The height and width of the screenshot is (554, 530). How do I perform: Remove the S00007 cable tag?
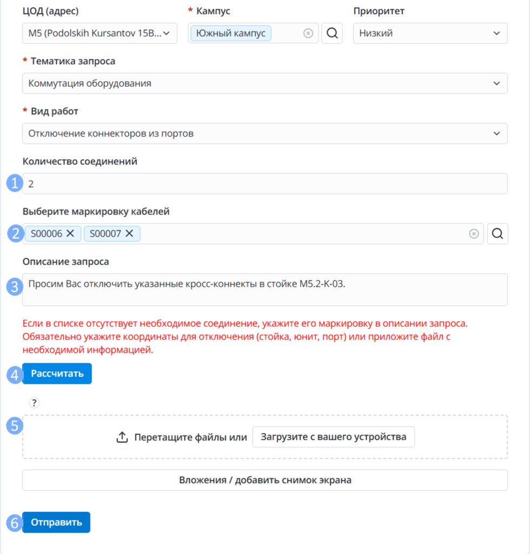pos(130,234)
